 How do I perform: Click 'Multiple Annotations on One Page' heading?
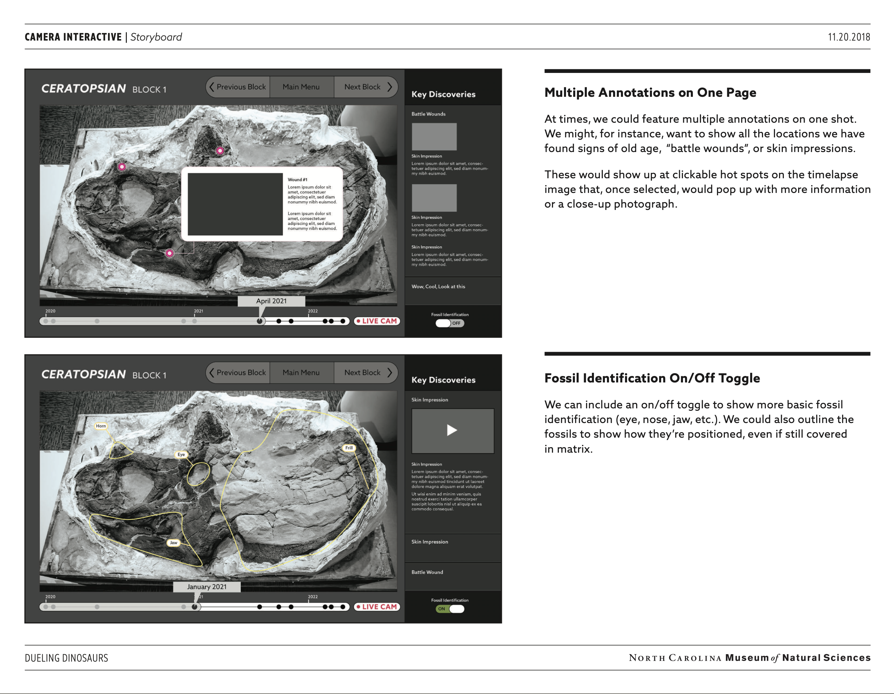click(x=650, y=92)
